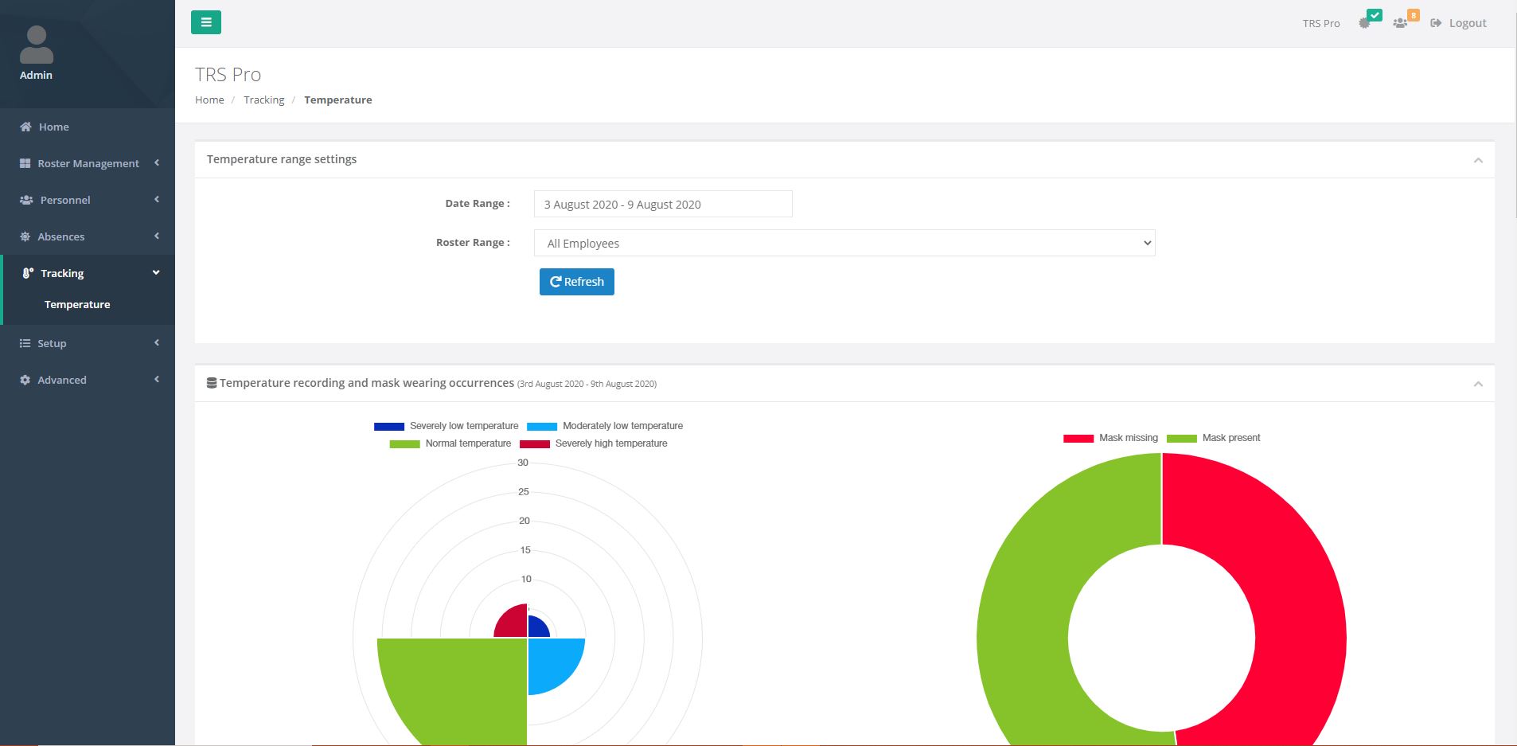
Task: Click the Personnel people icon
Action: 26,200
